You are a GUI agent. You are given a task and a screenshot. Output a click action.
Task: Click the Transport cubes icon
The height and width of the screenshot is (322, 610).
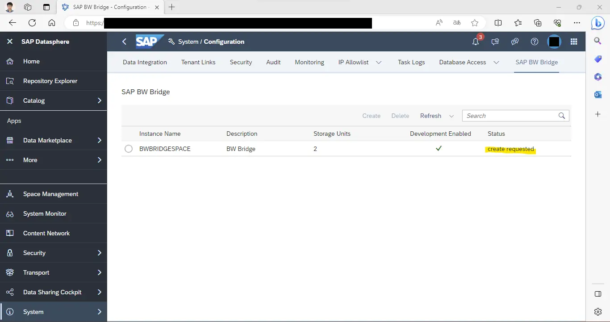click(x=10, y=272)
